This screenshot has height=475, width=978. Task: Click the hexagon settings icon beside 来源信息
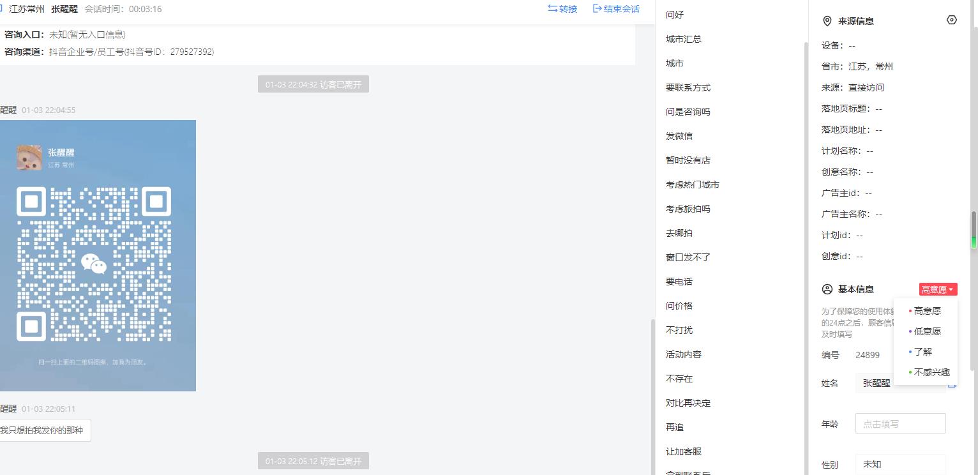[952, 20]
